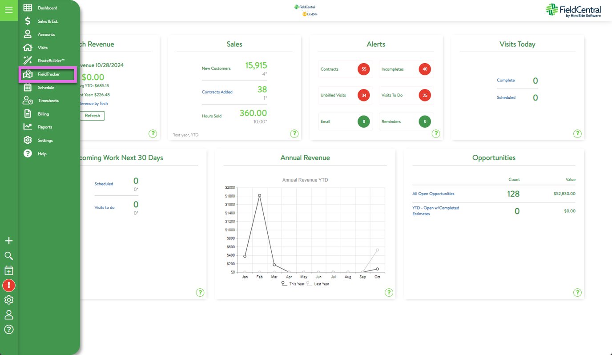
Task: Click the red alert exclamation icon
Action: click(9, 285)
